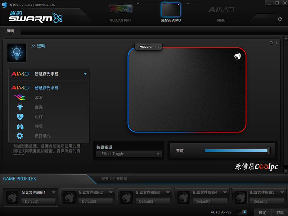The height and width of the screenshot is (216, 288).
Task: Open the 配置文件管理器 profile manager tab
Action: click(x=114, y=179)
